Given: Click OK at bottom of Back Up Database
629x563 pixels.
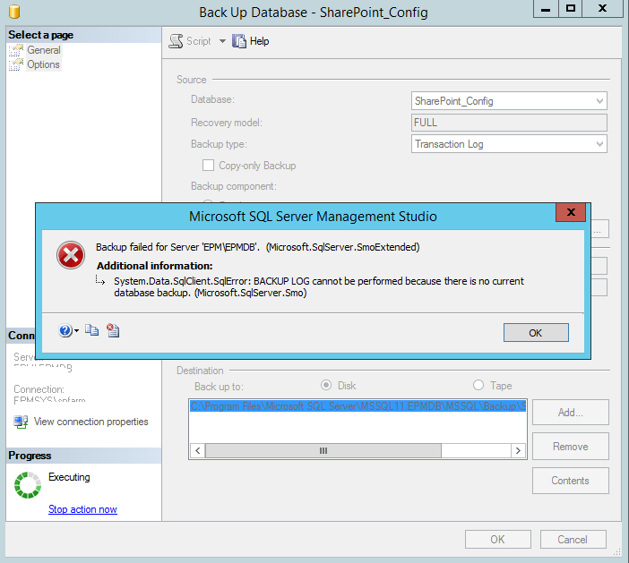Looking at the screenshot, I should (498, 540).
